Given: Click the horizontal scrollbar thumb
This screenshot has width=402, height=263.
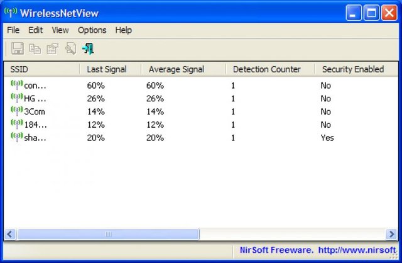Looking at the screenshot, I should pos(108,234).
